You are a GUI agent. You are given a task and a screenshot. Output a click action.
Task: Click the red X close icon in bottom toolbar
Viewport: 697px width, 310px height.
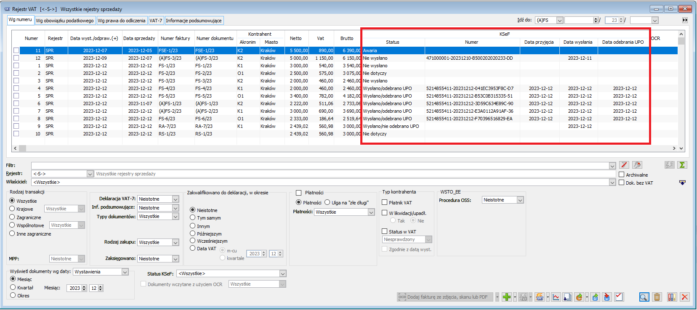(685, 297)
